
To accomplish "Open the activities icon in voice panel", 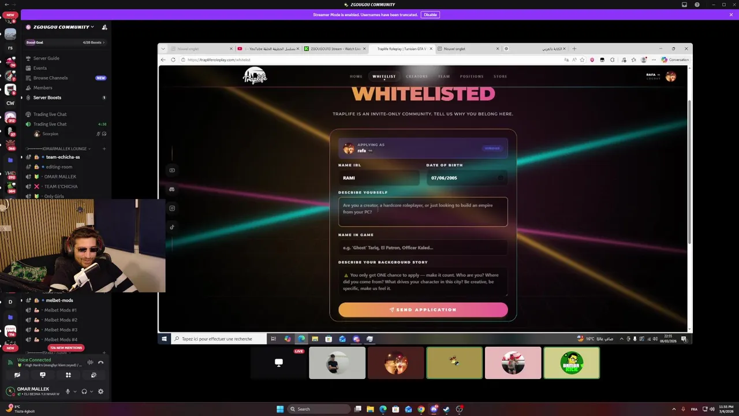I will coord(68,375).
